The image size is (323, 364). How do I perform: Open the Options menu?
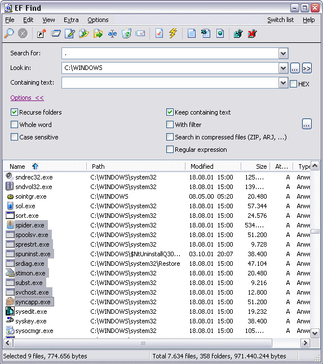point(98,20)
